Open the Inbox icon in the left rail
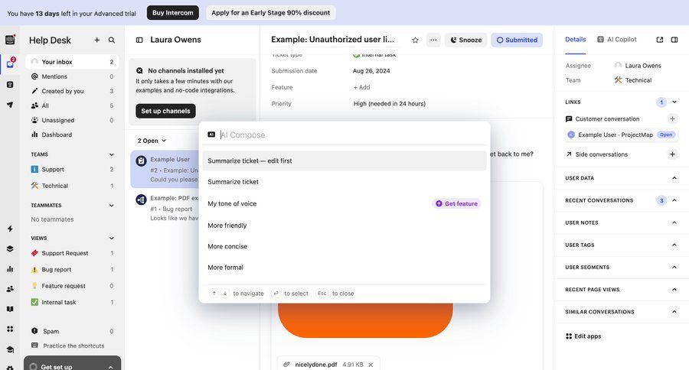Viewport: 689px width, 370px height. point(10,63)
